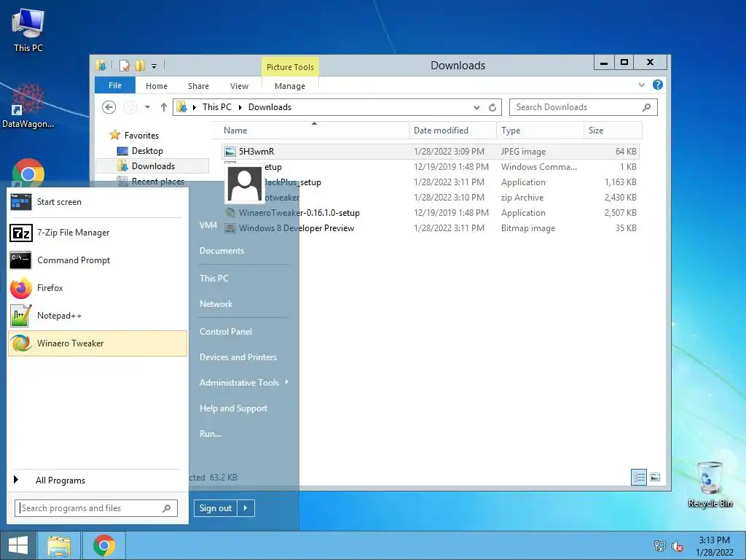Click the VM4 user name link
Screen dimensions: 746x560
coord(208,225)
